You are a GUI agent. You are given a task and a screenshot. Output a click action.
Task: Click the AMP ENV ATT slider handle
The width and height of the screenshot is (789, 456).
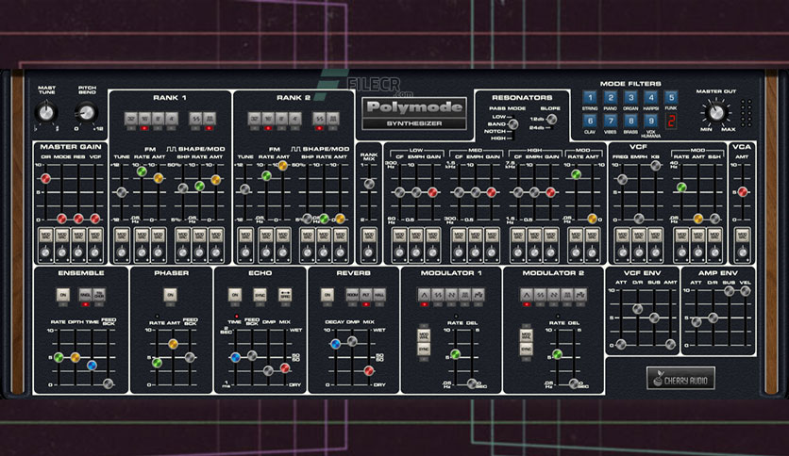[697, 322]
